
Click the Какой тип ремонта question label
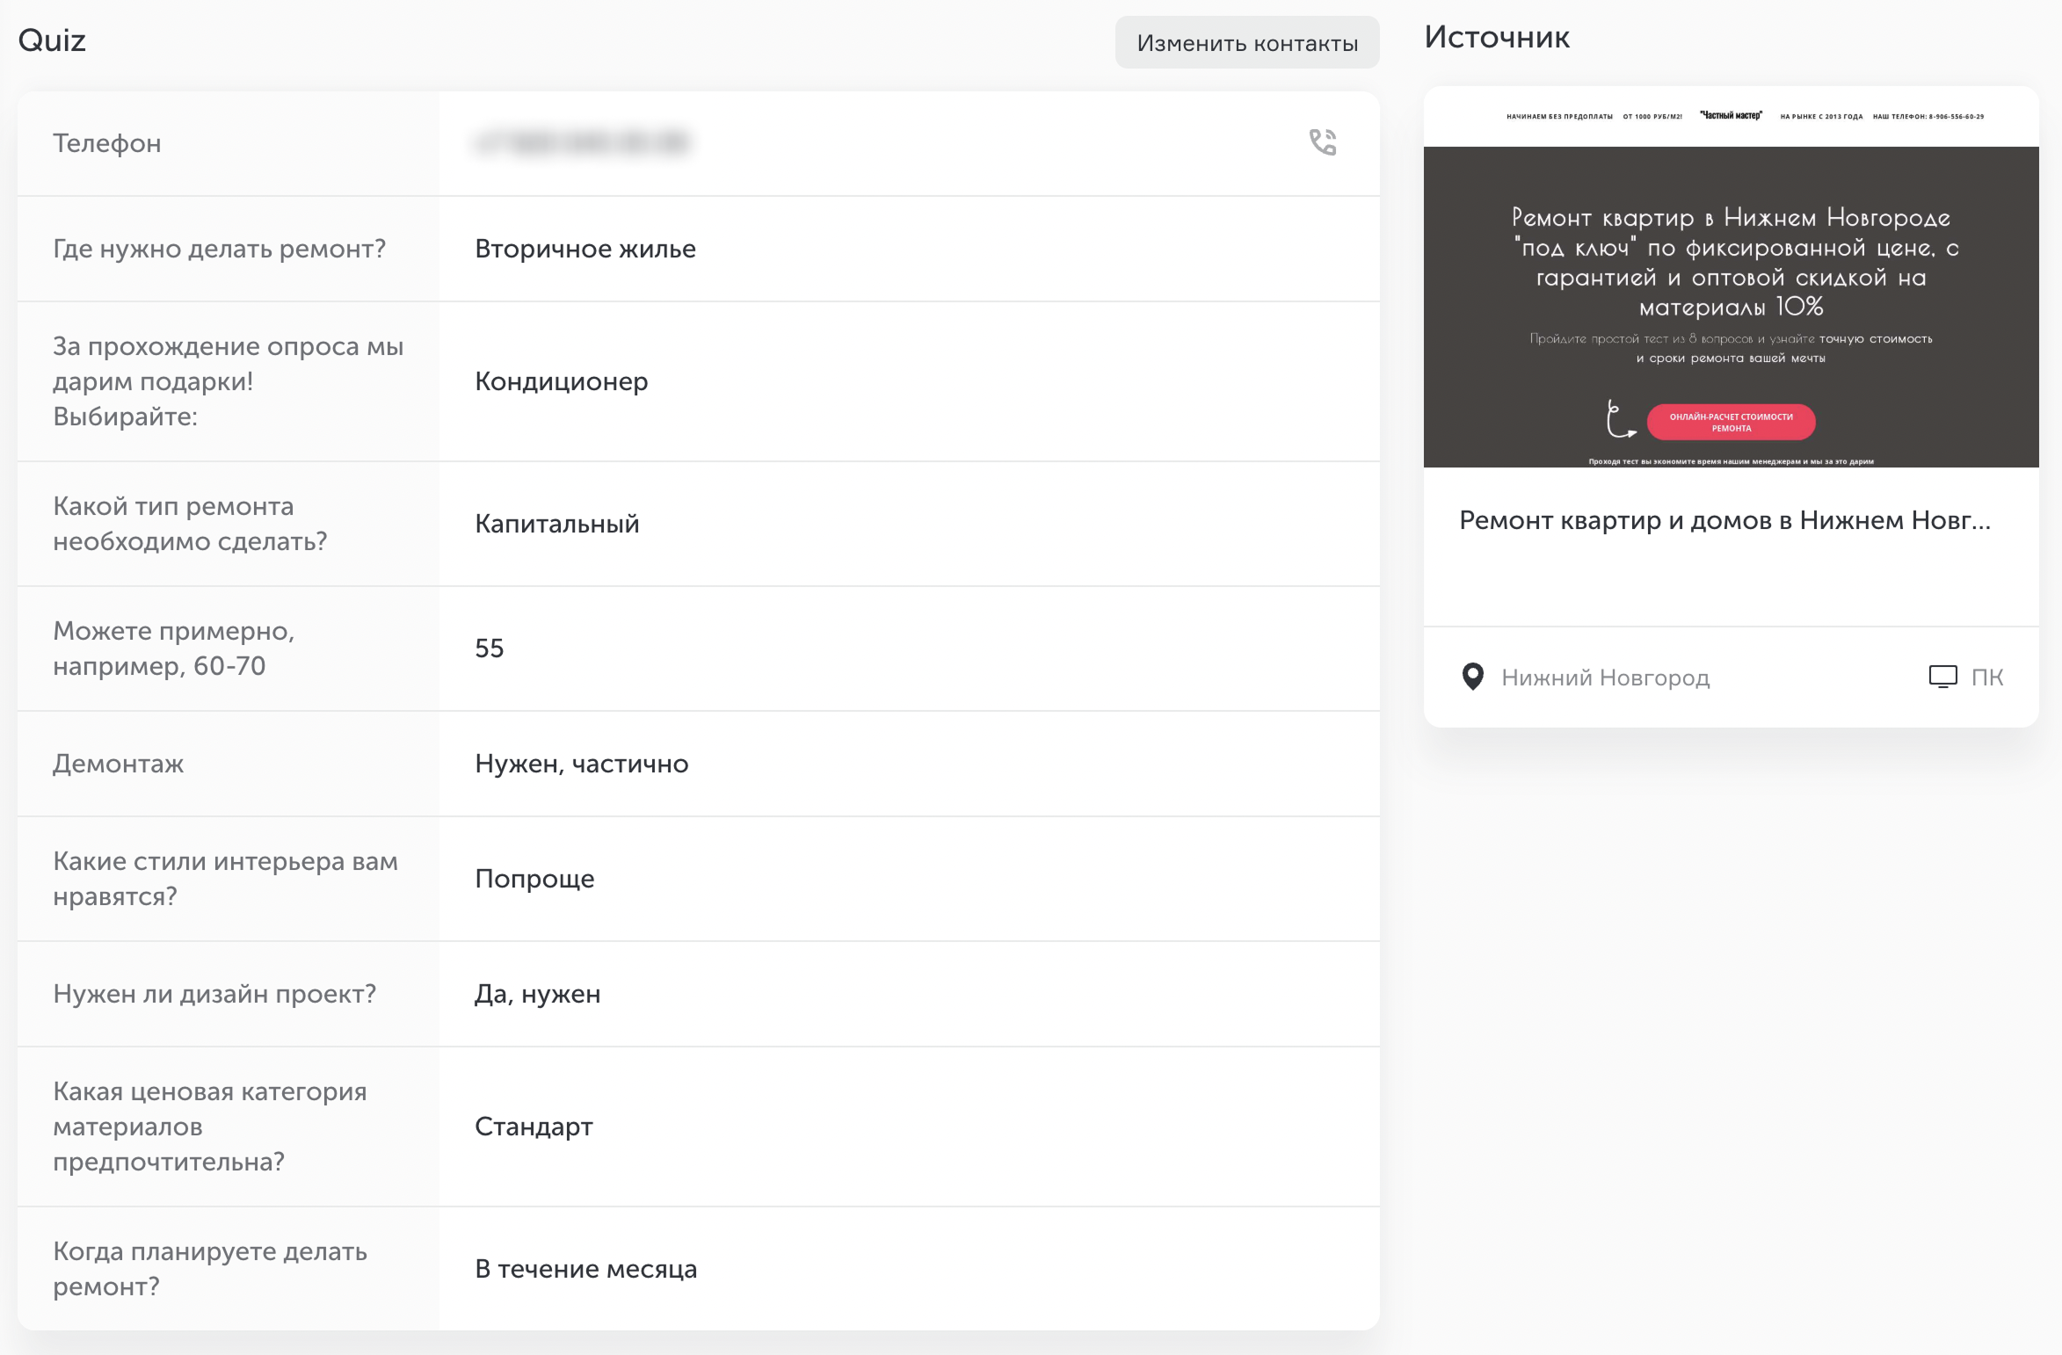(190, 524)
